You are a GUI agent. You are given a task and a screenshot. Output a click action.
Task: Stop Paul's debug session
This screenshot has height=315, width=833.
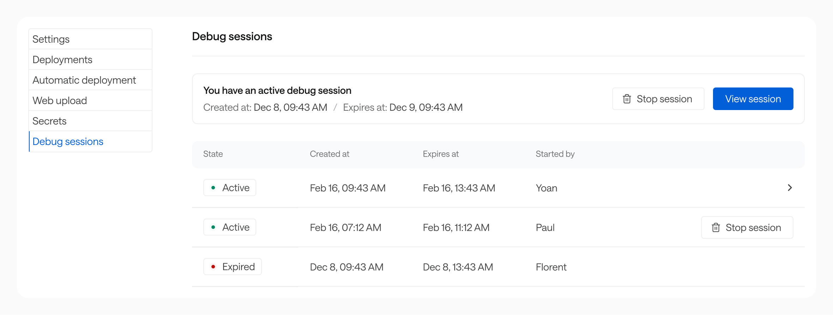[x=747, y=228]
